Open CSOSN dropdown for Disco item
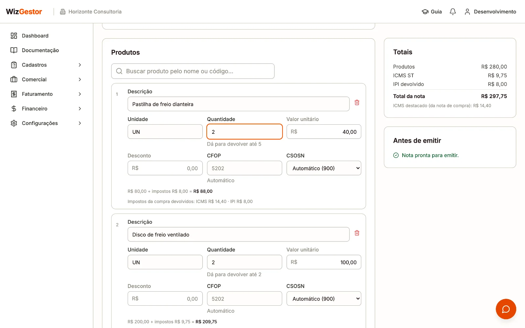Viewport: 525px width, 328px height. tap(324, 298)
